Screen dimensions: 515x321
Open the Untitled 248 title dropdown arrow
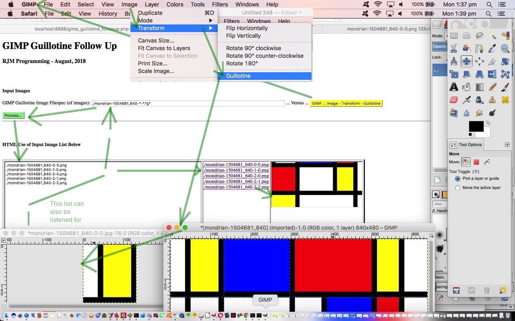click(300, 13)
